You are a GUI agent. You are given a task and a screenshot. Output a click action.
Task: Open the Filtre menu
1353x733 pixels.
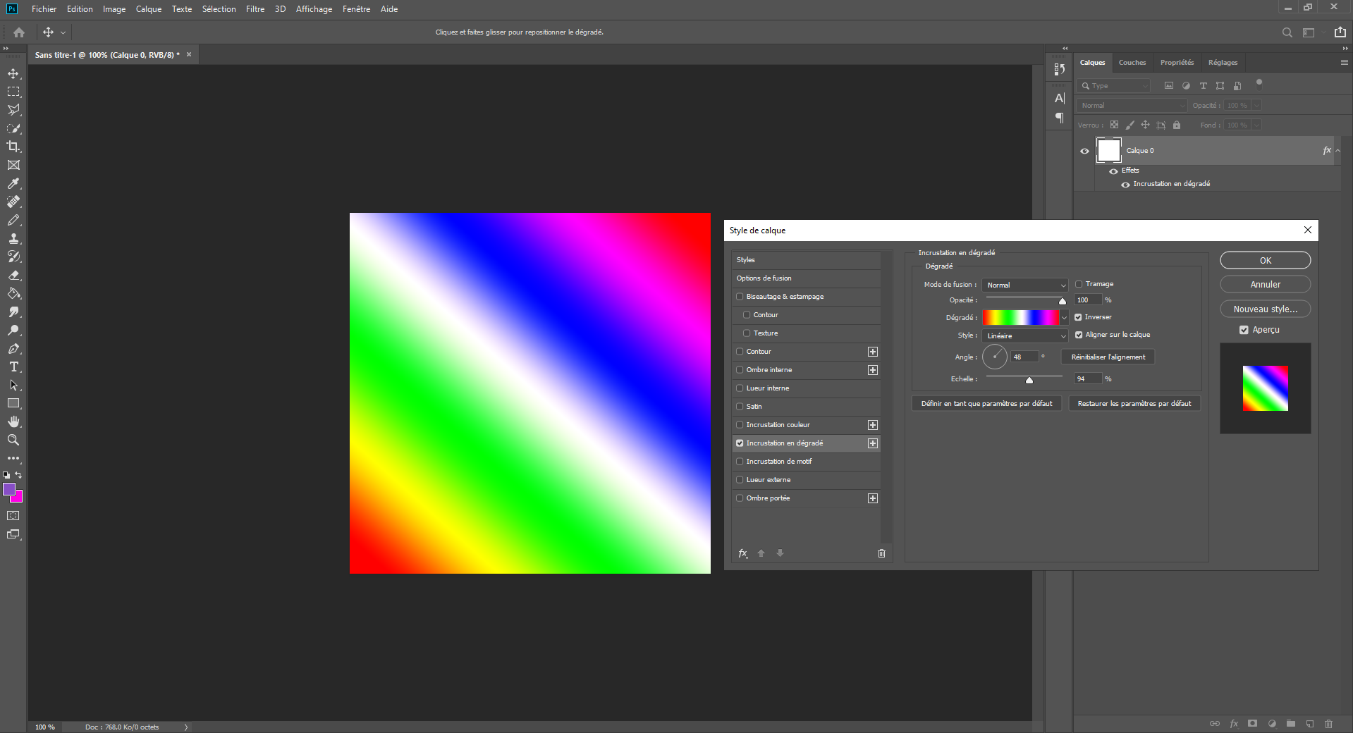[x=255, y=9]
